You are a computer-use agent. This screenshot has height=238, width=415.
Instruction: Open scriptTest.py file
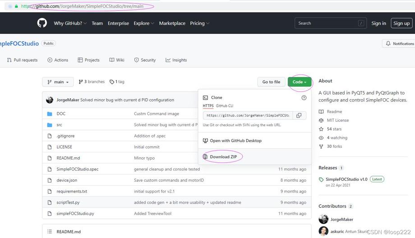pyautogui.click(x=68, y=202)
